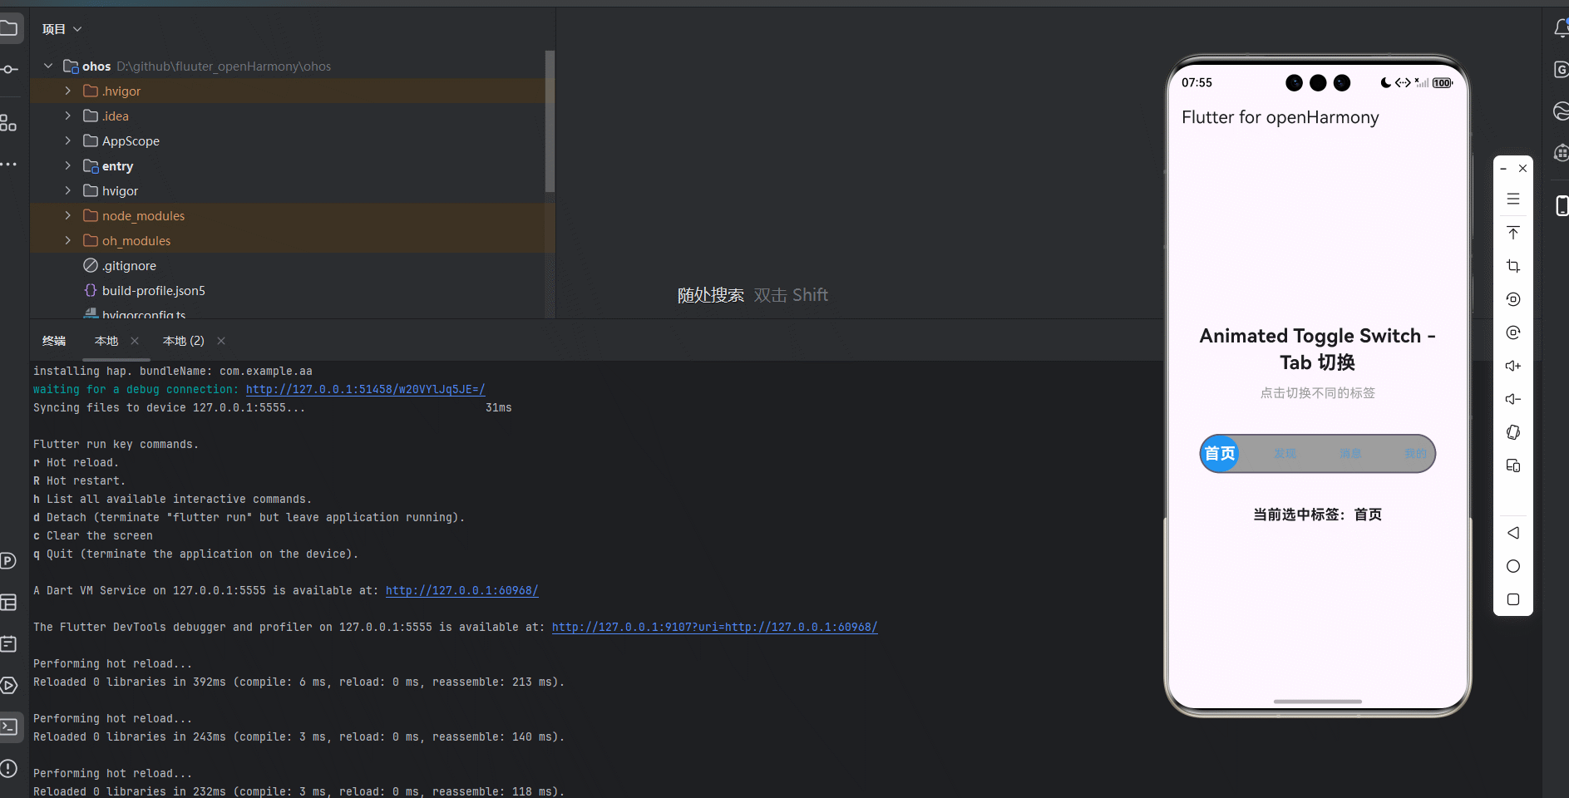Select the build-profile.json5 file
This screenshot has width=1569, height=798.
(154, 290)
